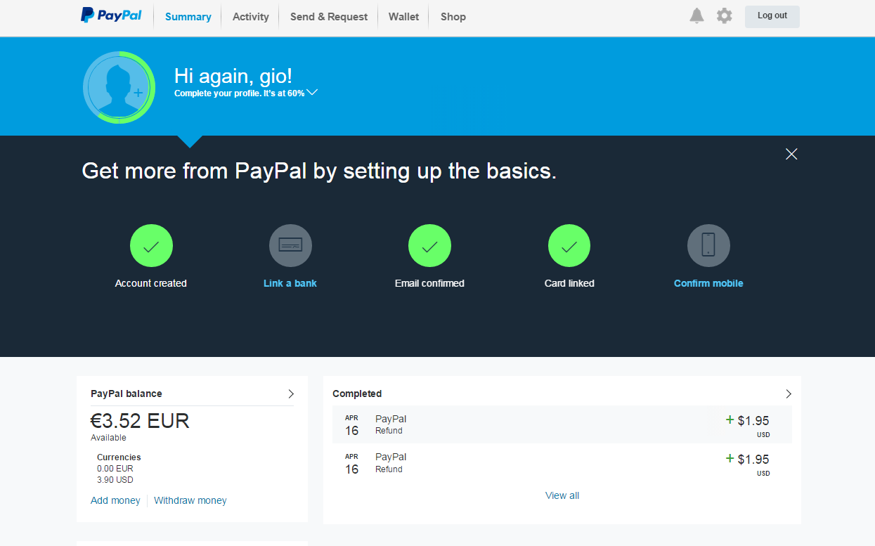The width and height of the screenshot is (875, 546).
Task: Click the Email confirmed checkmark circle
Action: point(429,246)
